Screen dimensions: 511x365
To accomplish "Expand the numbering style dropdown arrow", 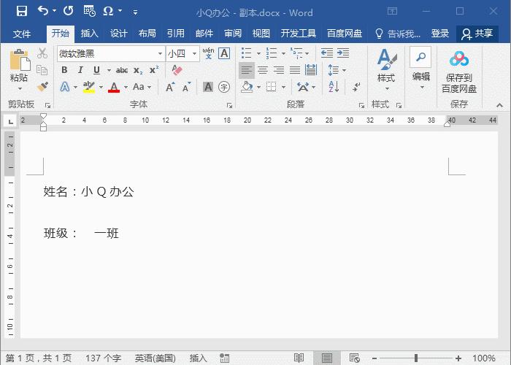I will (x=283, y=53).
